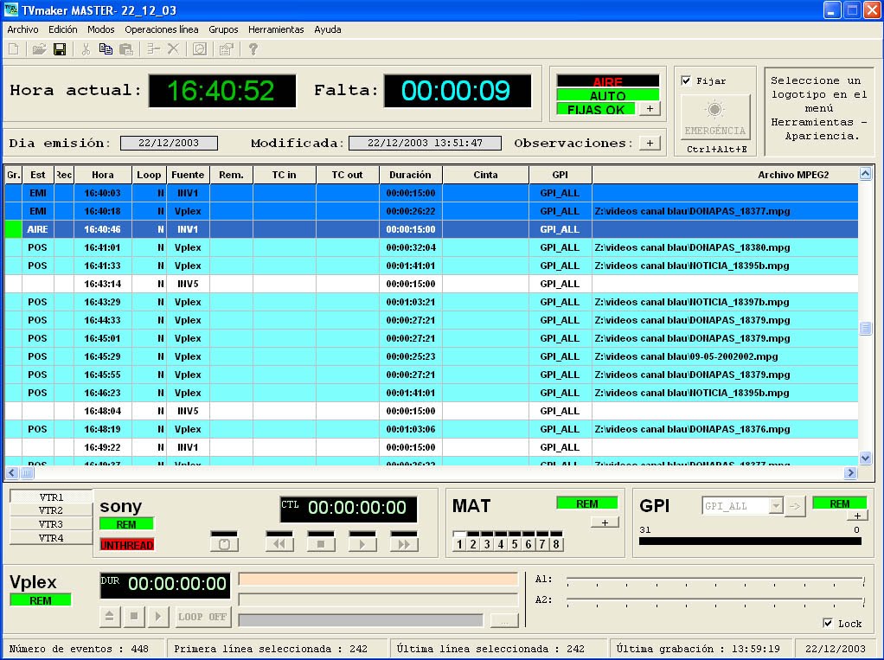Expand Observaciones with the plus button

pyautogui.click(x=649, y=143)
